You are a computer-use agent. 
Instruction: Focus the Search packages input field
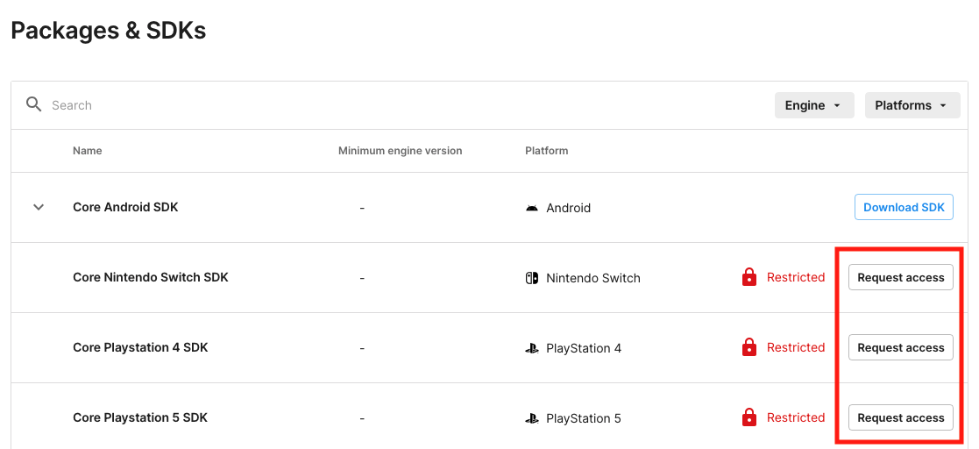click(400, 105)
